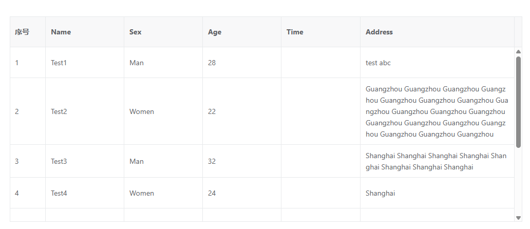Screen dimensions: 530x229
Task: Click age value 22
Action: pos(212,111)
